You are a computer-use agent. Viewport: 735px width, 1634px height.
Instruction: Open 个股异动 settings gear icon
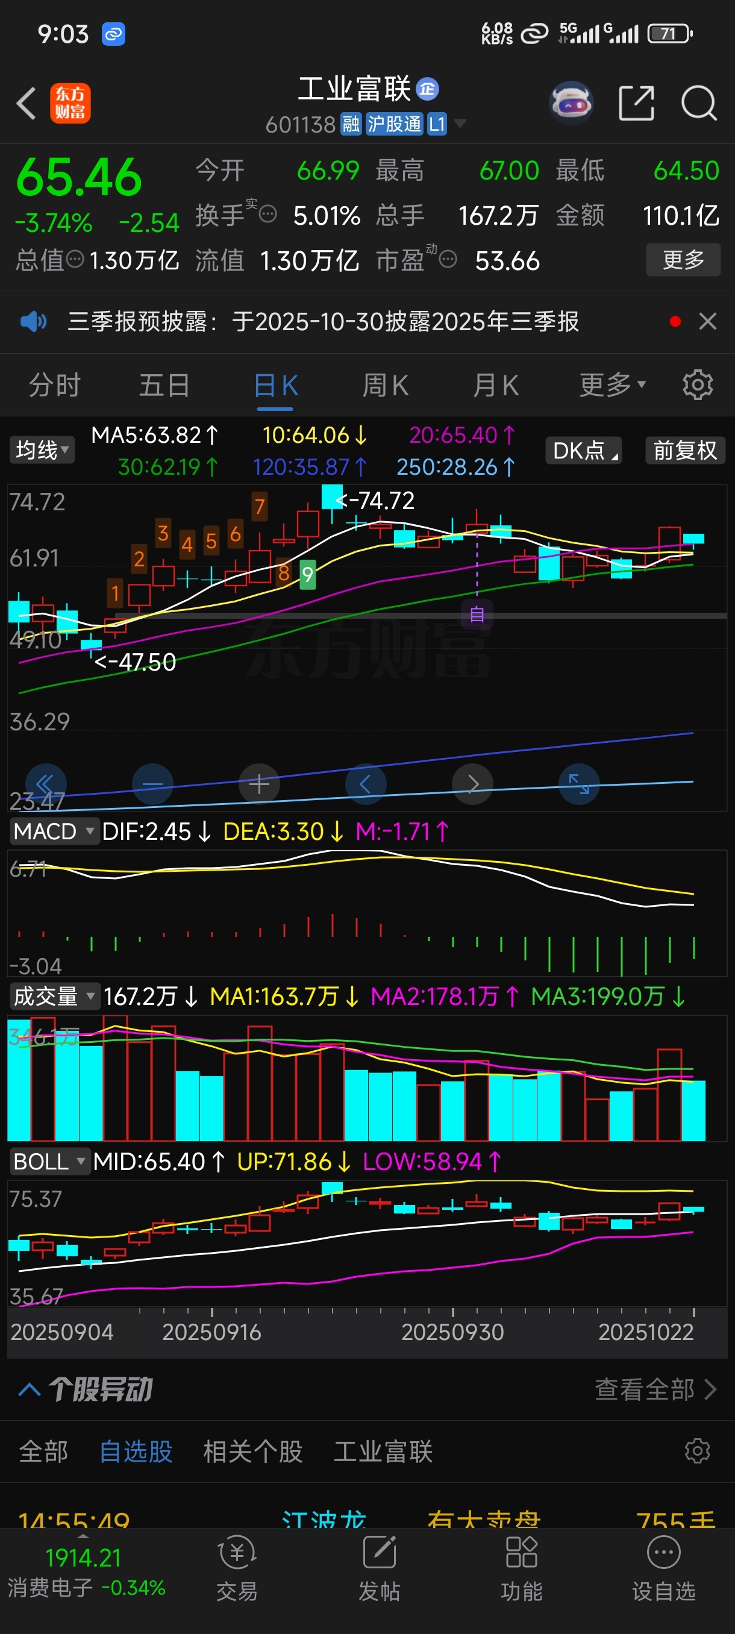(x=697, y=1451)
